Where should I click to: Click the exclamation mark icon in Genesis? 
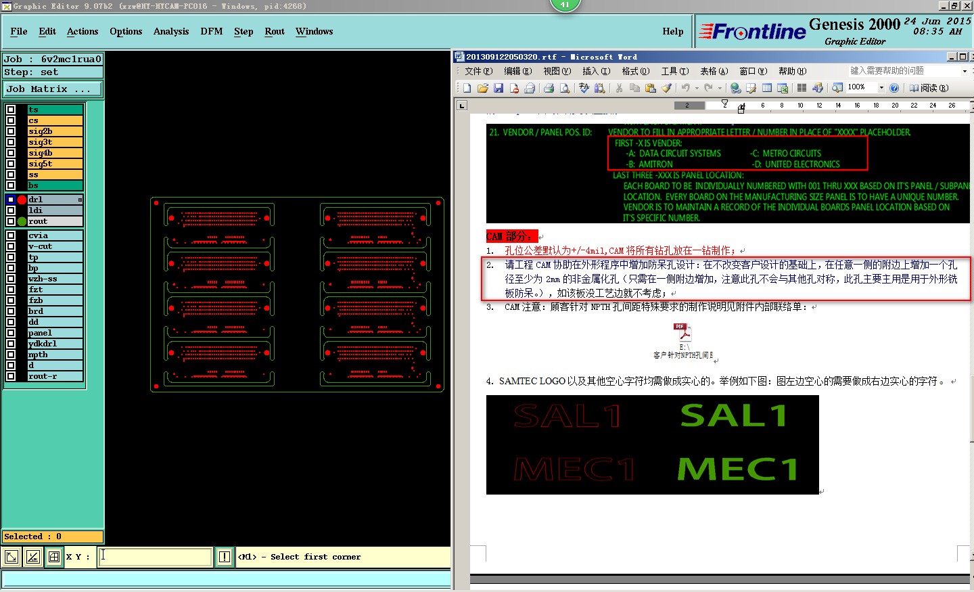225,557
